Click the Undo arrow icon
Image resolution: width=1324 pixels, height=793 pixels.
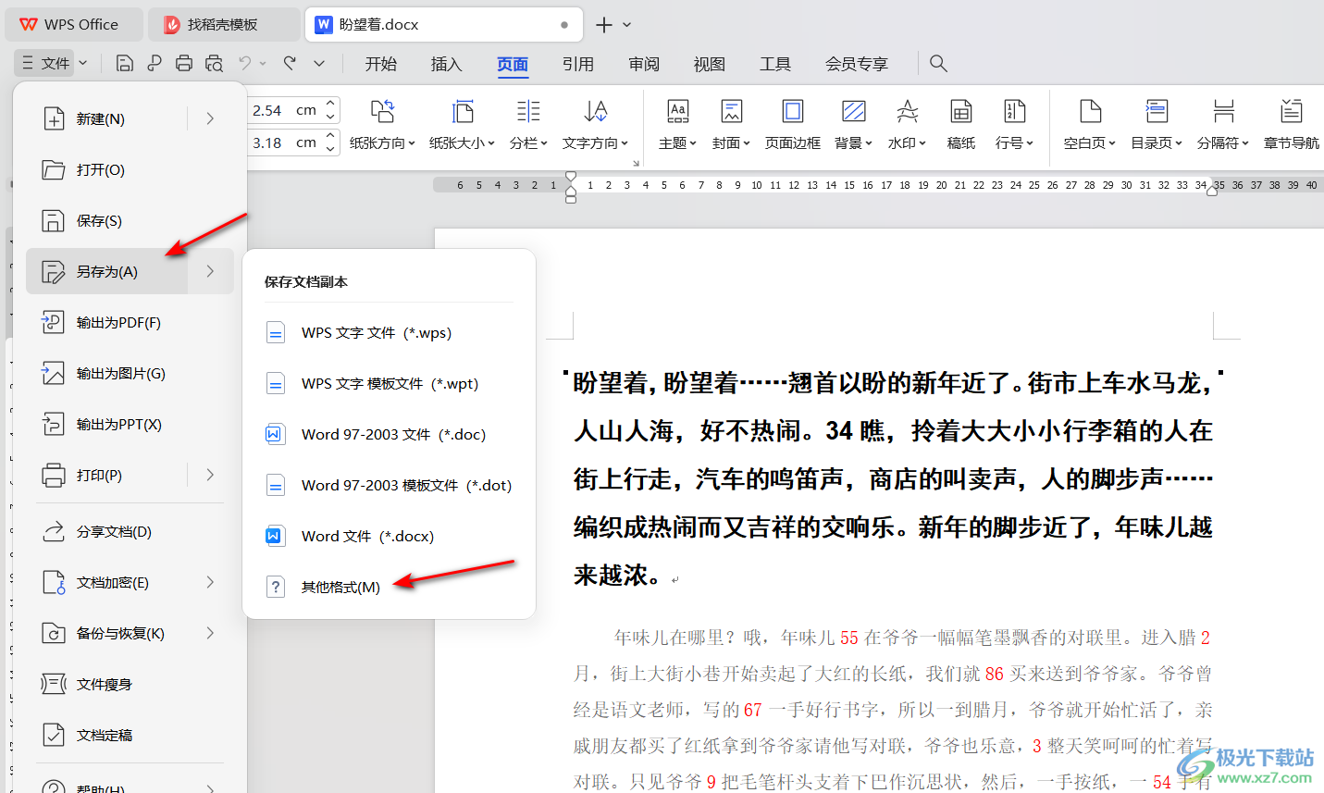(x=245, y=63)
